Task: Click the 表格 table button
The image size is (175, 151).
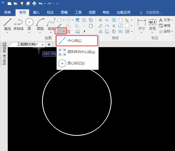Action: (164, 26)
